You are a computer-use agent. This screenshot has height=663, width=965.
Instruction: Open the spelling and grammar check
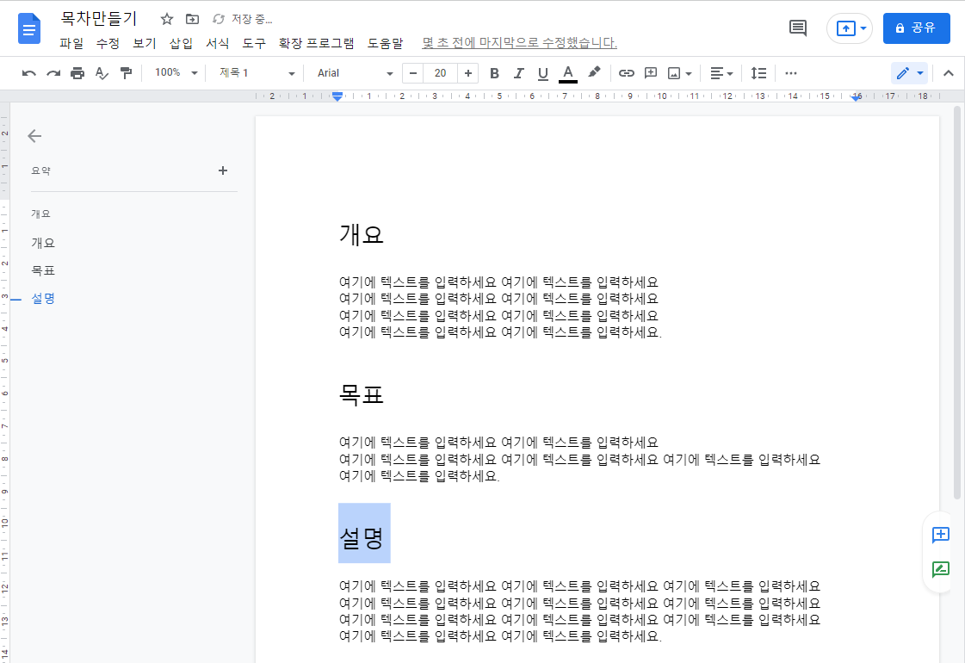click(102, 73)
